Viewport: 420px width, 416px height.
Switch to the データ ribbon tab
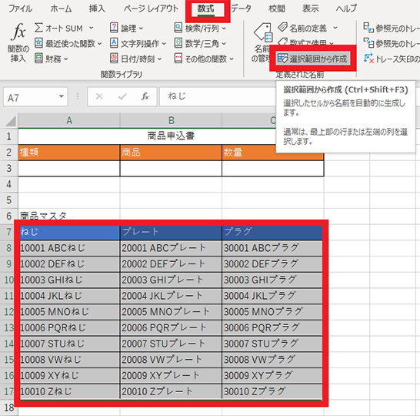pyautogui.click(x=241, y=8)
